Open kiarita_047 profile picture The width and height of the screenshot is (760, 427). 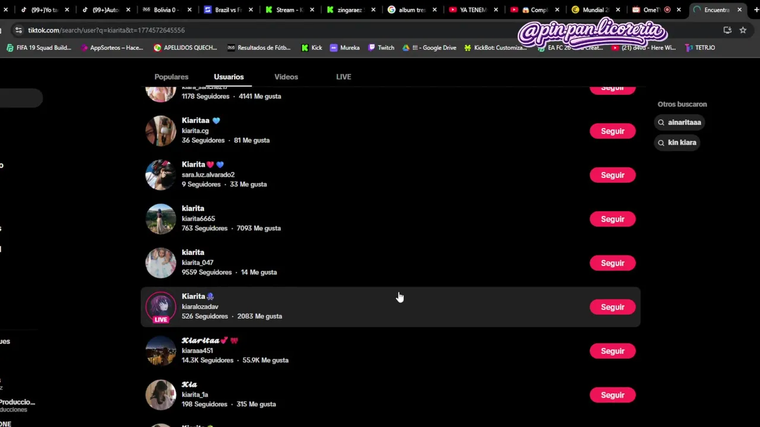click(x=161, y=262)
